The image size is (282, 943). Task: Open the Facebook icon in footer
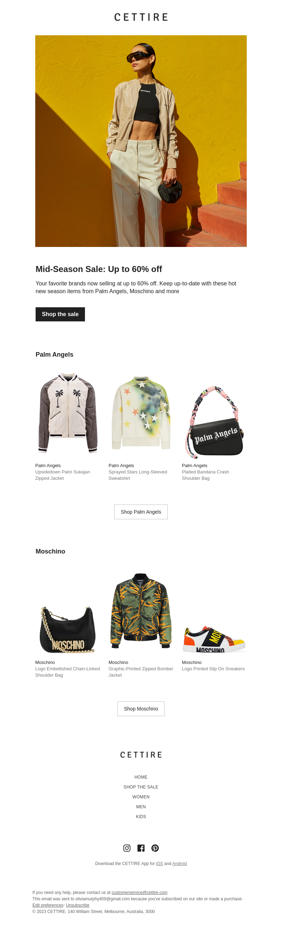click(141, 848)
